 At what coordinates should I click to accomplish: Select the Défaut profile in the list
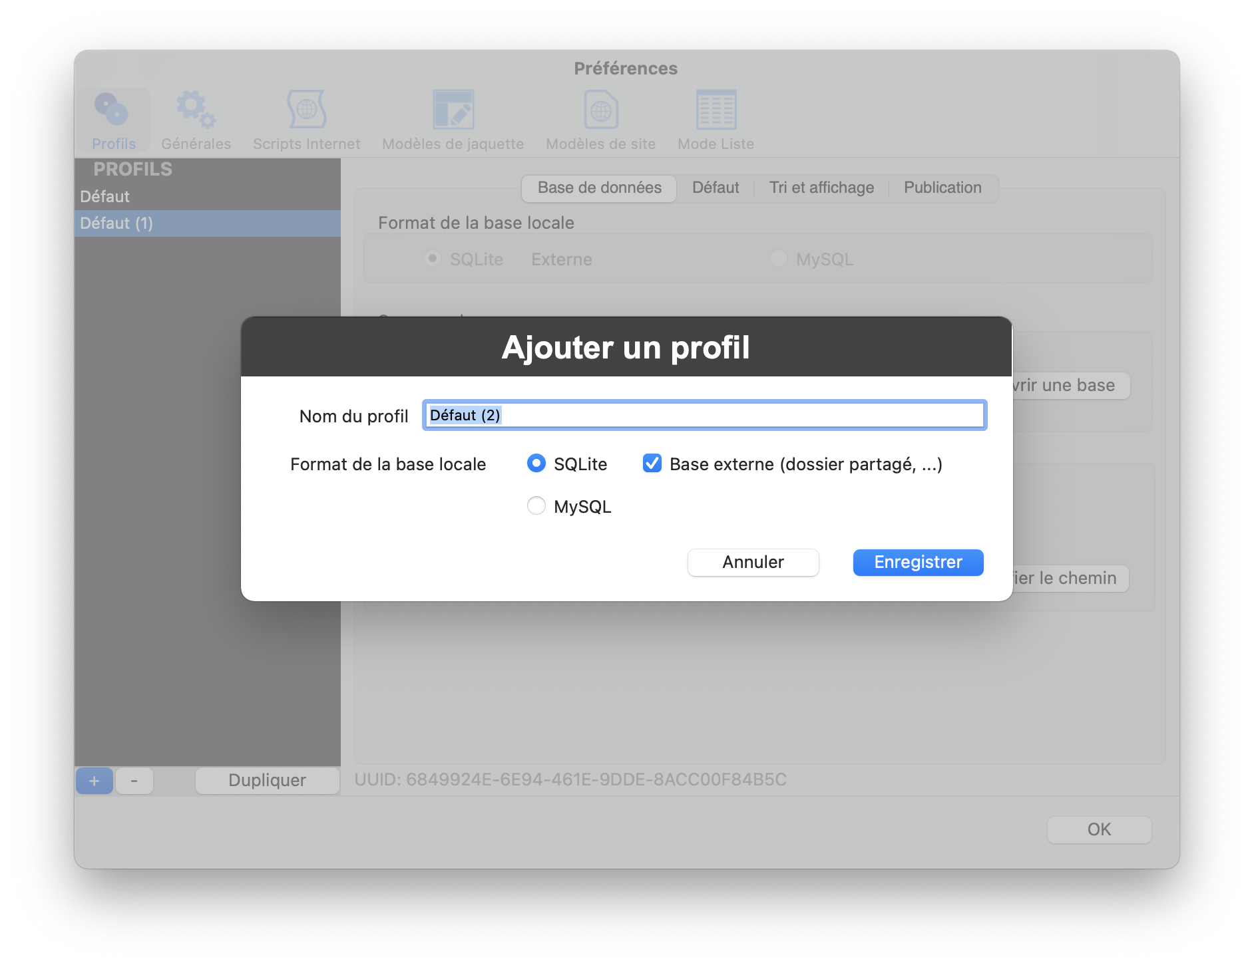click(x=105, y=197)
